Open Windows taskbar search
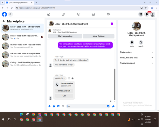Viewport: 159px width, 127px height. pos(9,119)
